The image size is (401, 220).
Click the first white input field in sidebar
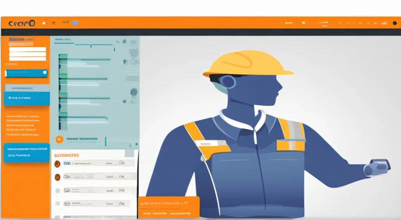coord(27,50)
